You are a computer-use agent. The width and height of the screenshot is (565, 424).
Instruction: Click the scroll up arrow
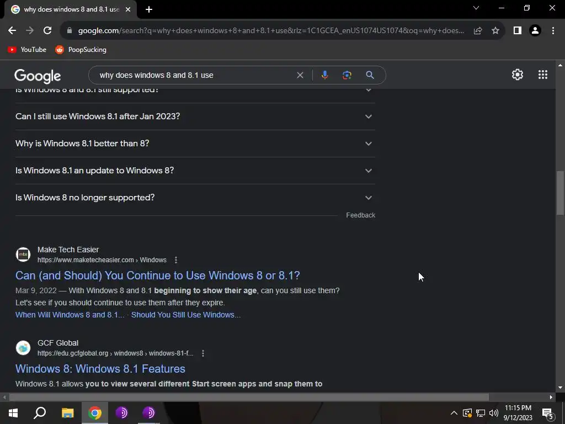[560, 65]
